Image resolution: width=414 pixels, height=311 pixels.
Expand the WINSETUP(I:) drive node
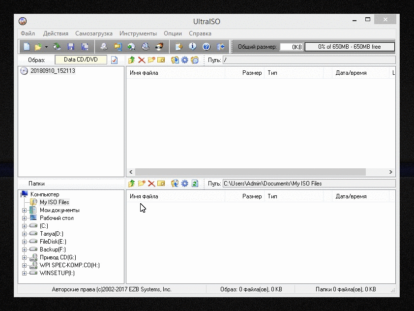[x=24, y=273]
